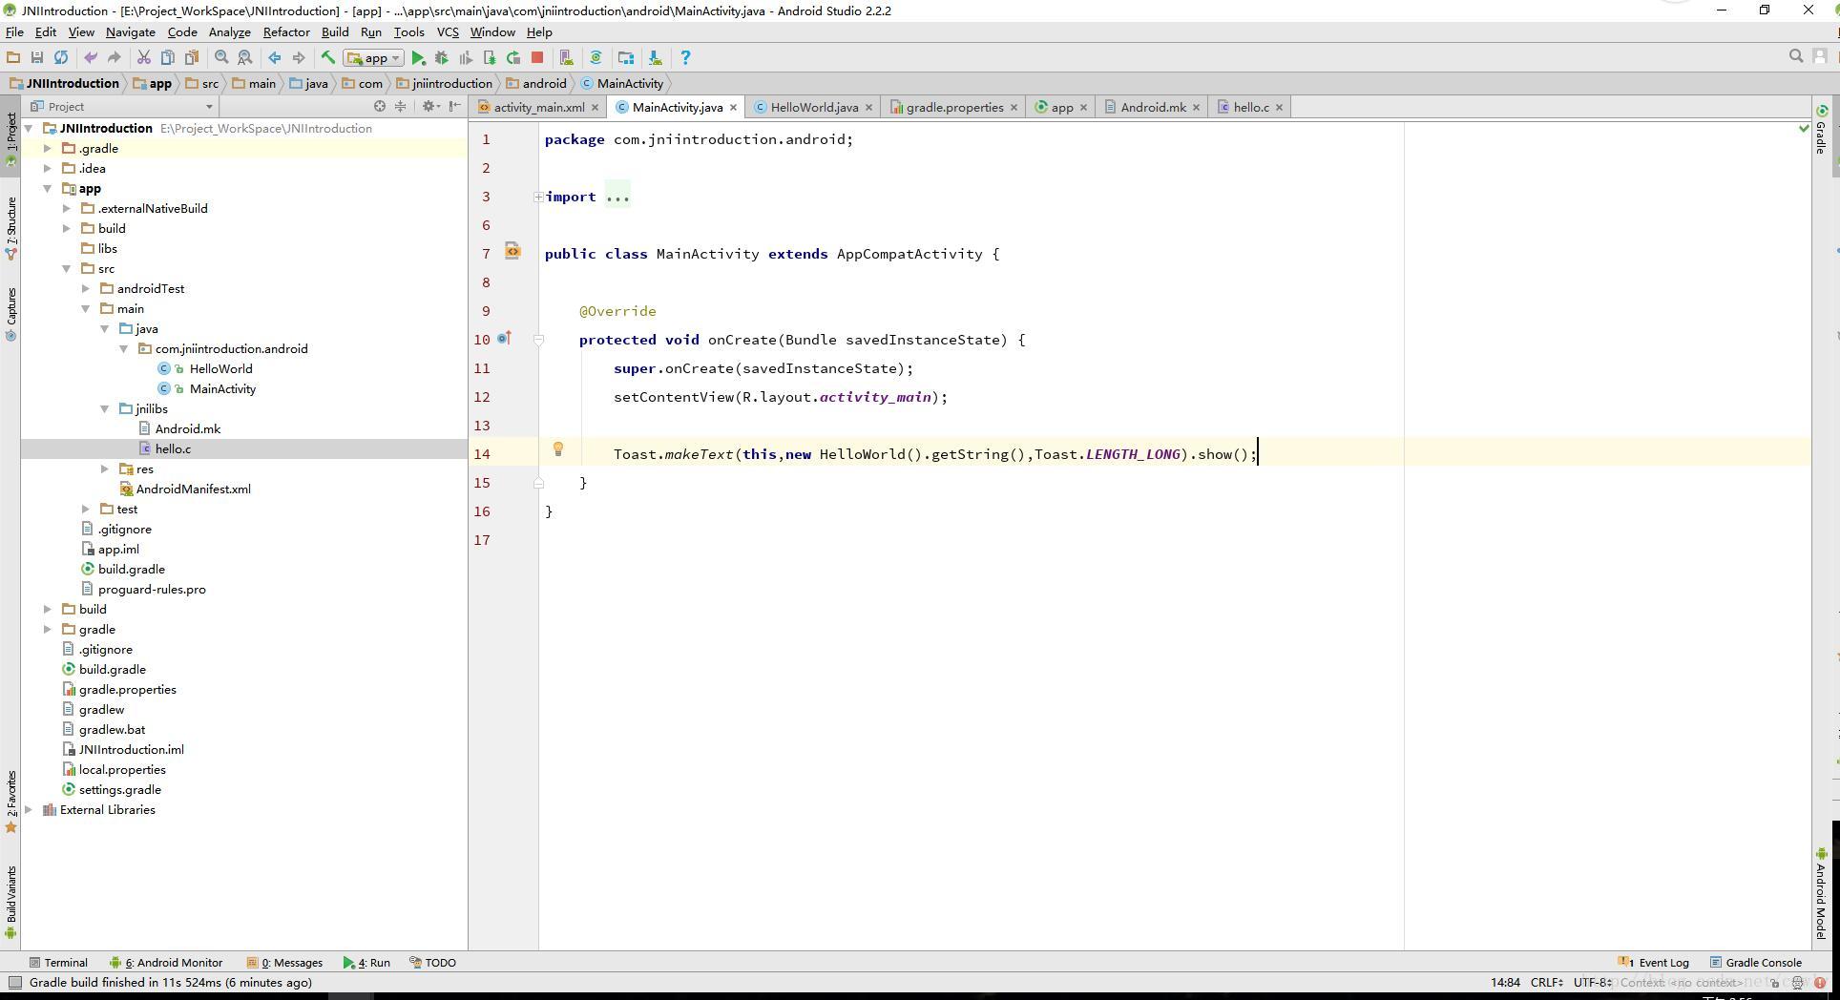Viewport: 1840px width, 1000px height.
Task: Click Scroll from Source target icon
Action: click(380, 106)
